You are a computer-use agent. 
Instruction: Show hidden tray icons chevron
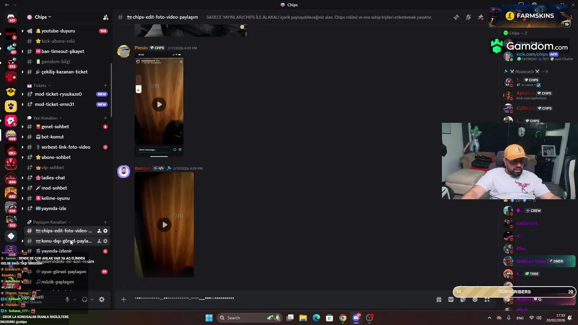click(x=489, y=318)
